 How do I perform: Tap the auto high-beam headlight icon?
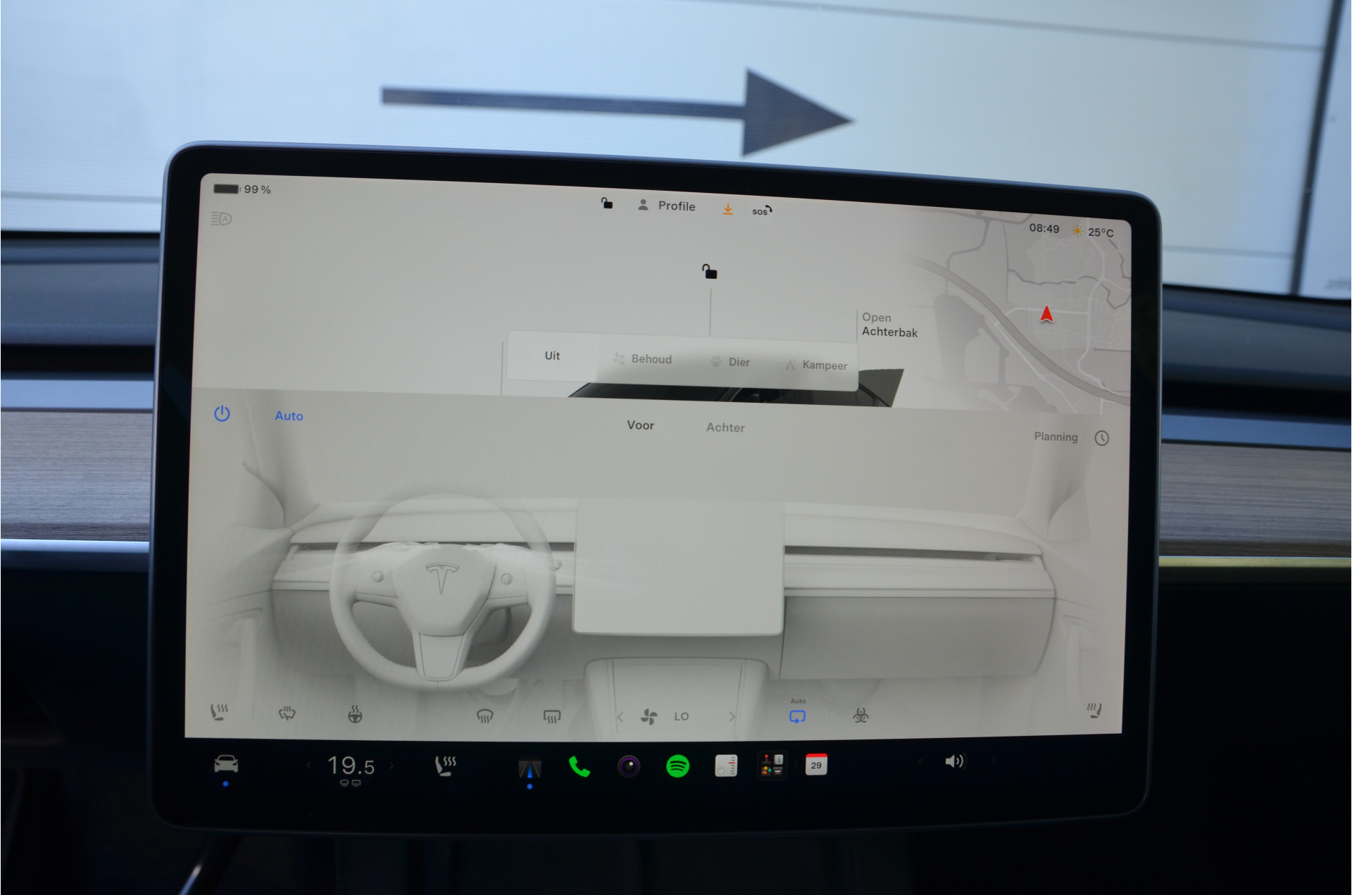point(221,218)
